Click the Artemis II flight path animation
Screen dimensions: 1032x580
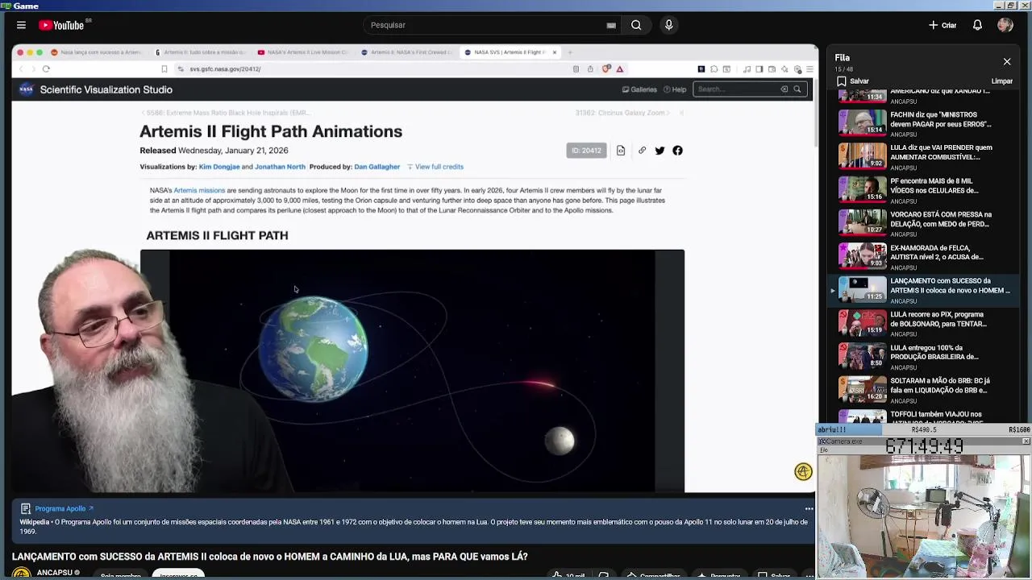coord(412,371)
